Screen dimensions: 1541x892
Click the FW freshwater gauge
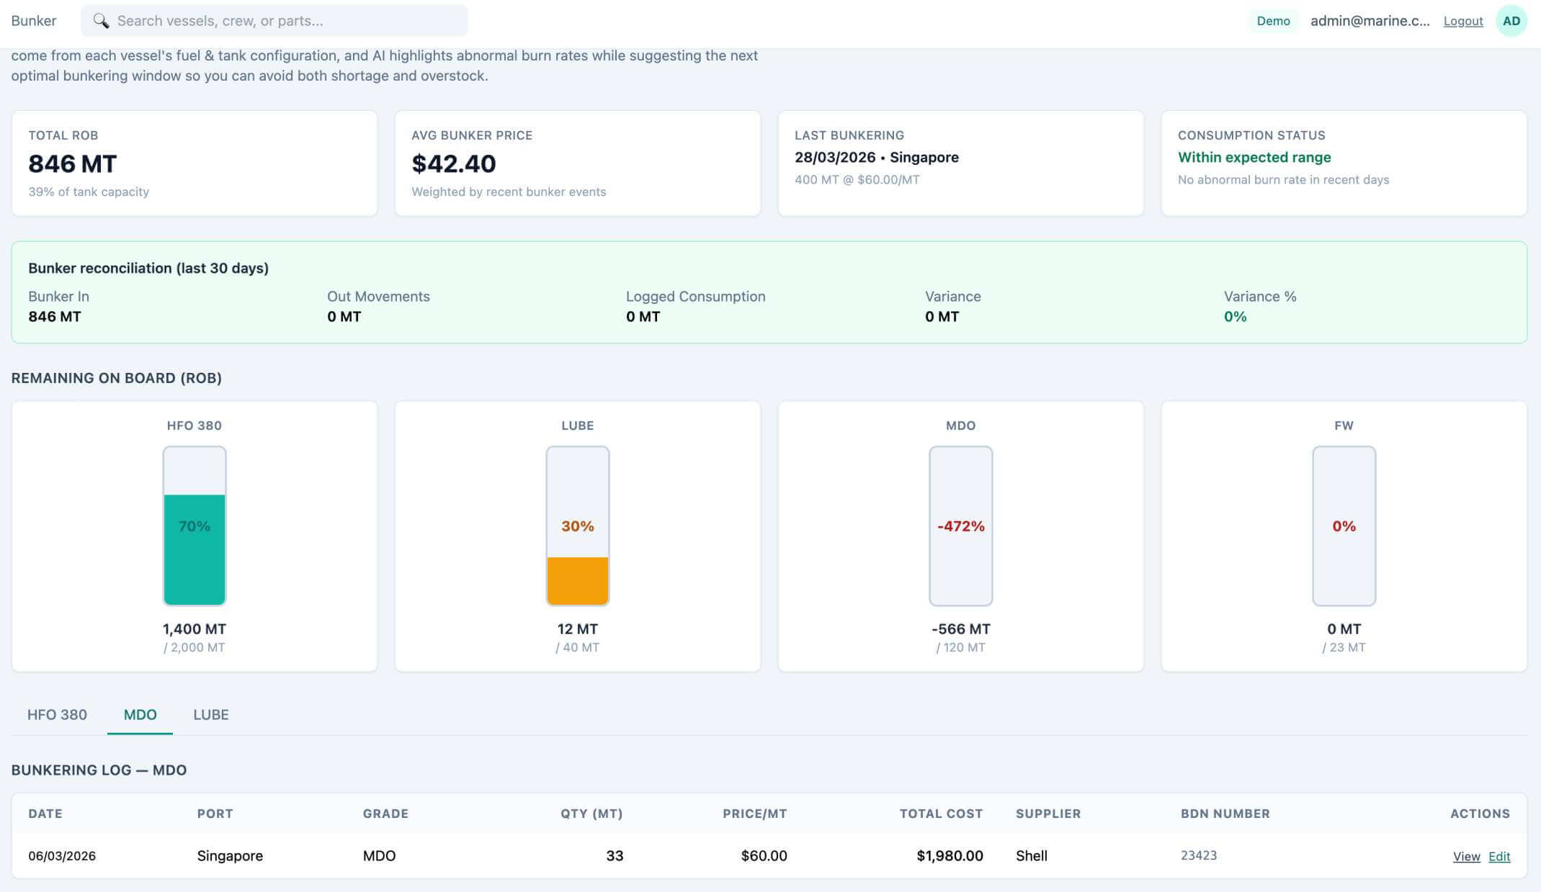(x=1344, y=526)
